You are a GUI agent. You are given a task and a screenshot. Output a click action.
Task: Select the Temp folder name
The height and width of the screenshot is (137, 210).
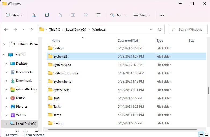click(x=57, y=115)
